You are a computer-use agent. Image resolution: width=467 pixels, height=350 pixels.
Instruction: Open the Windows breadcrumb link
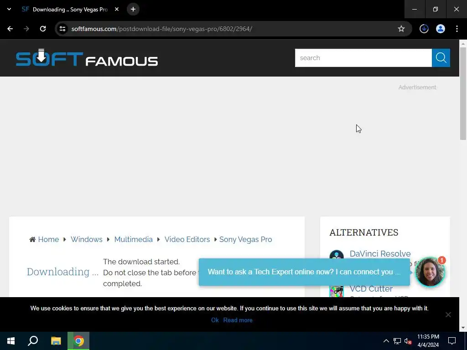tap(86, 239)
